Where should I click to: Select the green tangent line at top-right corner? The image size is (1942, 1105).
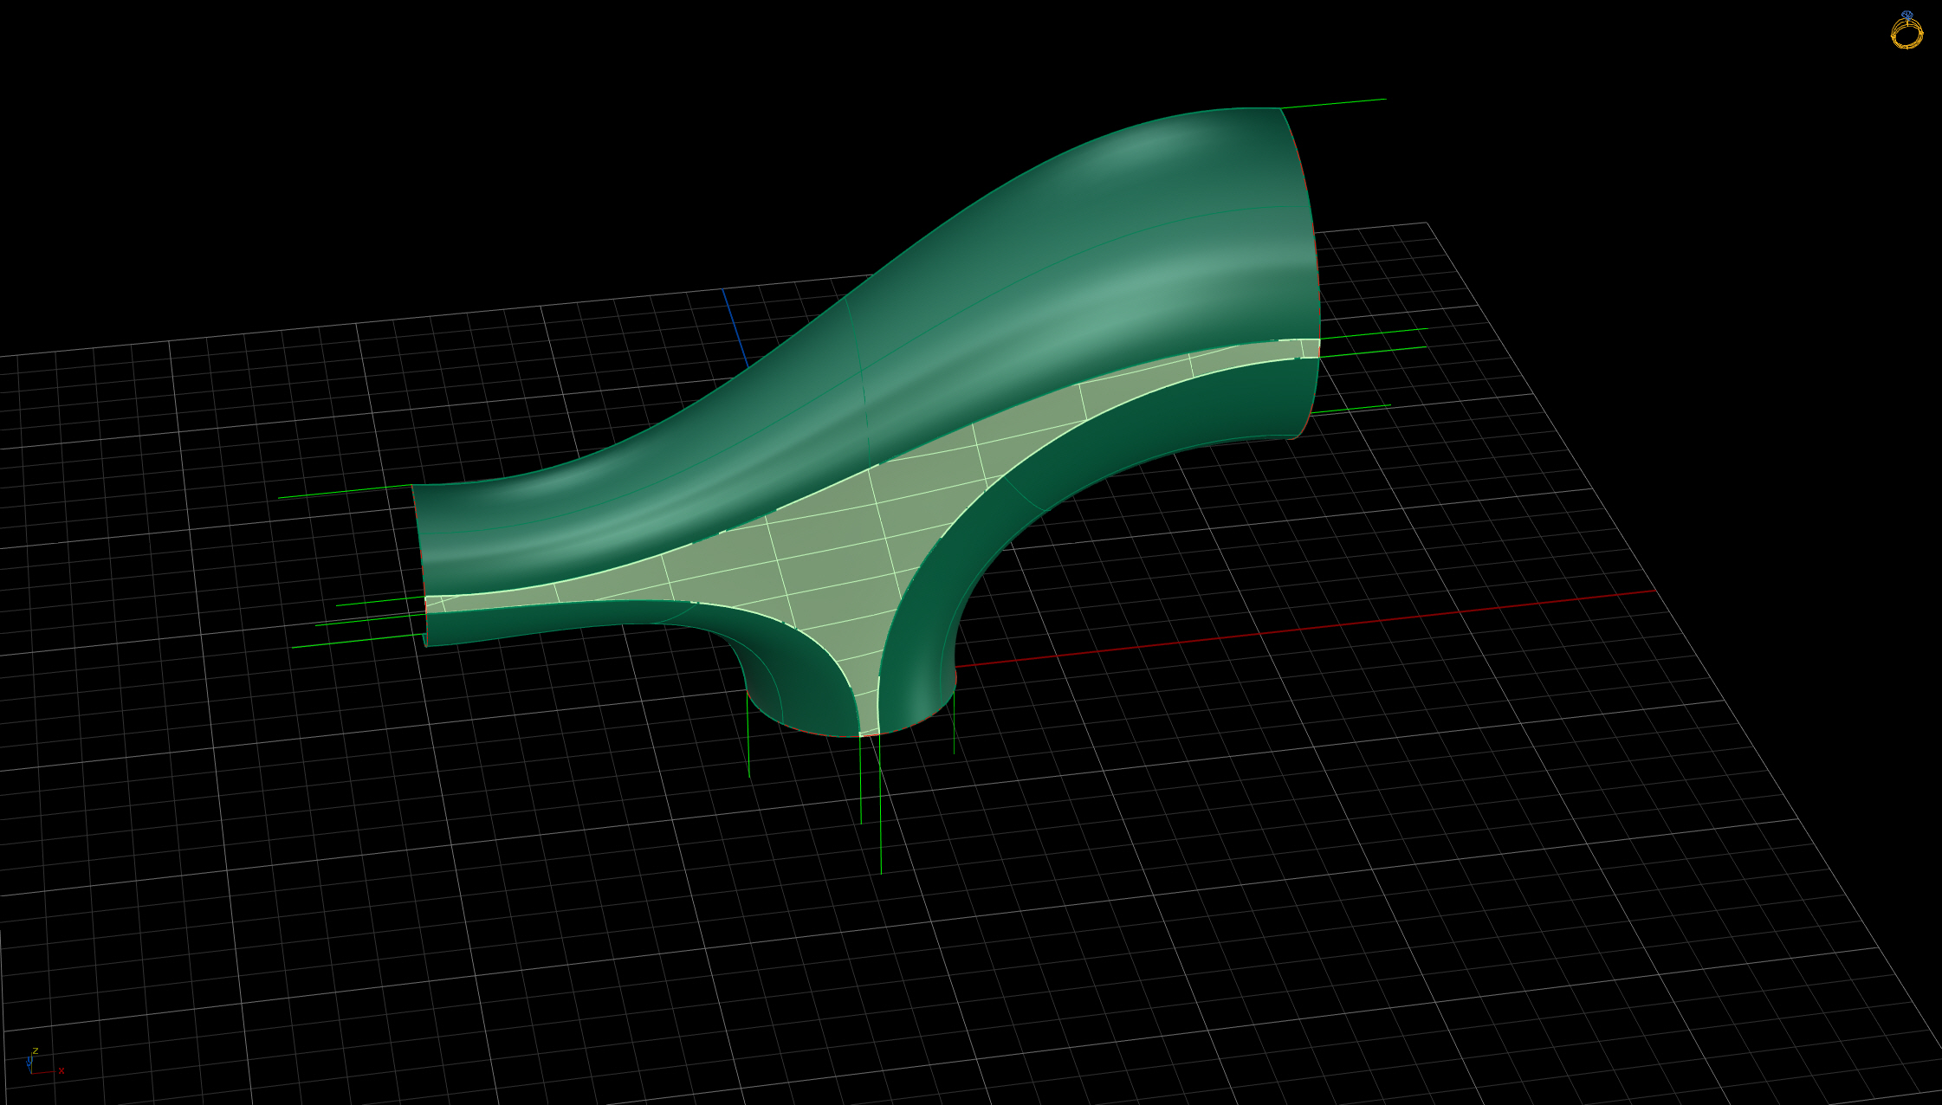click(x=1334, y=104)
